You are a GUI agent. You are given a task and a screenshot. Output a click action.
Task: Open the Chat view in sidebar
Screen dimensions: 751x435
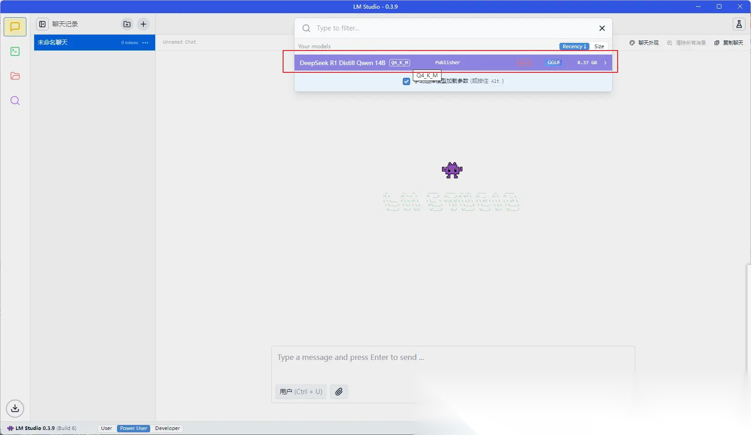[15, 27]
